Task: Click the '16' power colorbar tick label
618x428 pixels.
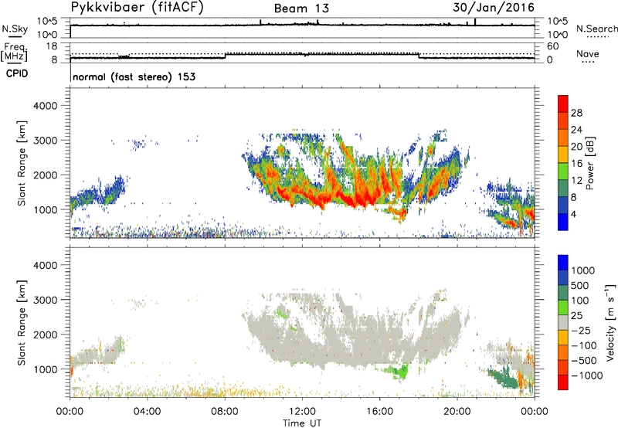Action: 576,164
